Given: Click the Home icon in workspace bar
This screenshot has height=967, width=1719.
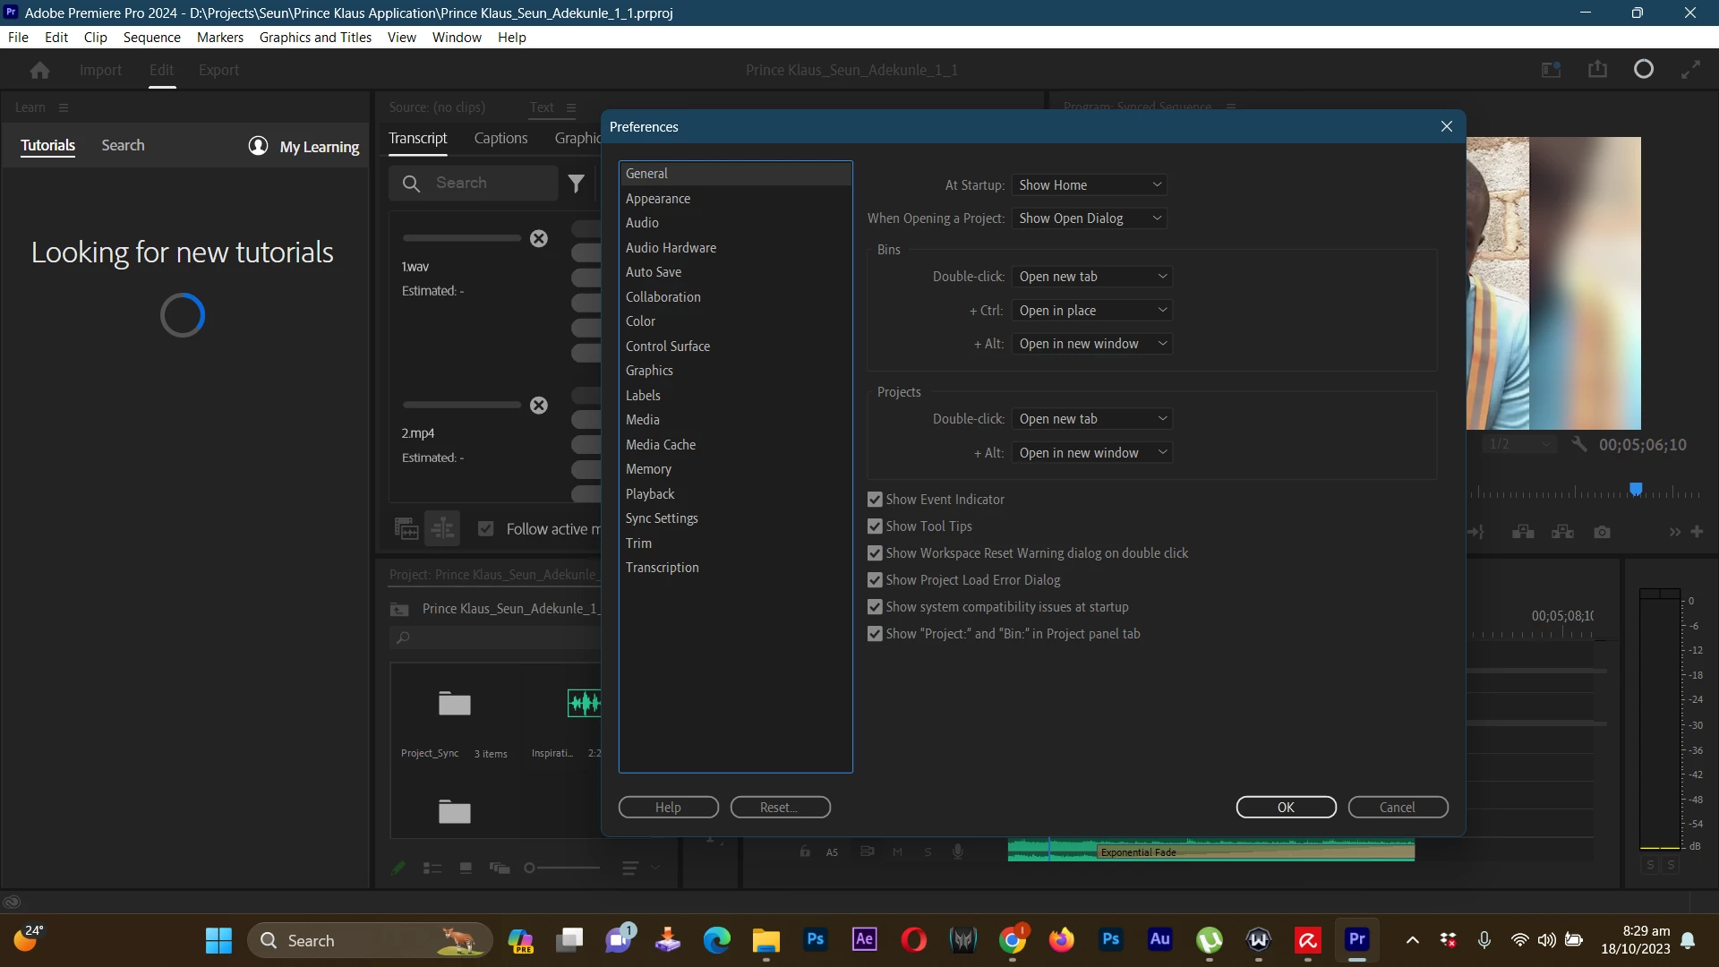Looking at the screenshot, I should [39, 70].
